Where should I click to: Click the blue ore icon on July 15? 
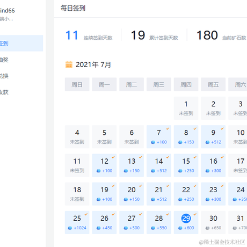pos(180,171)
